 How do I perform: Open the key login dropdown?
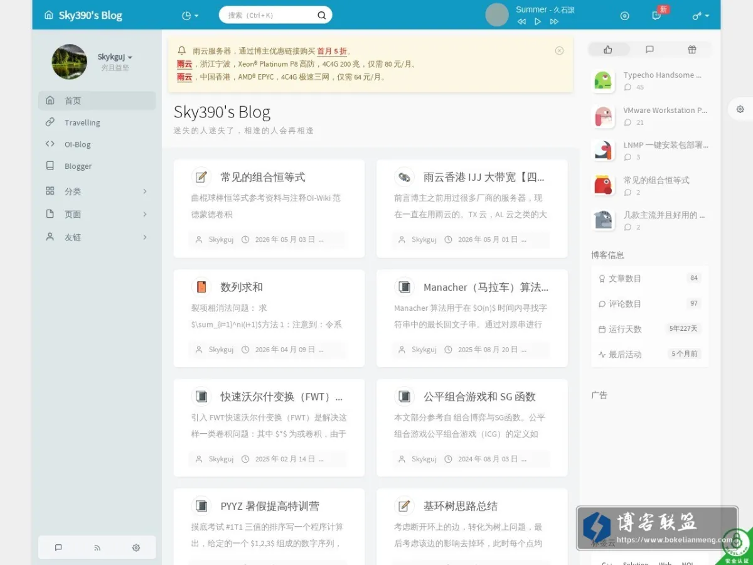point(700,16)
